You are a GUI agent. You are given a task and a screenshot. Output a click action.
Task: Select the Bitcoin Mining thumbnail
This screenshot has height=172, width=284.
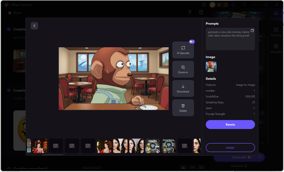[169, 146]
